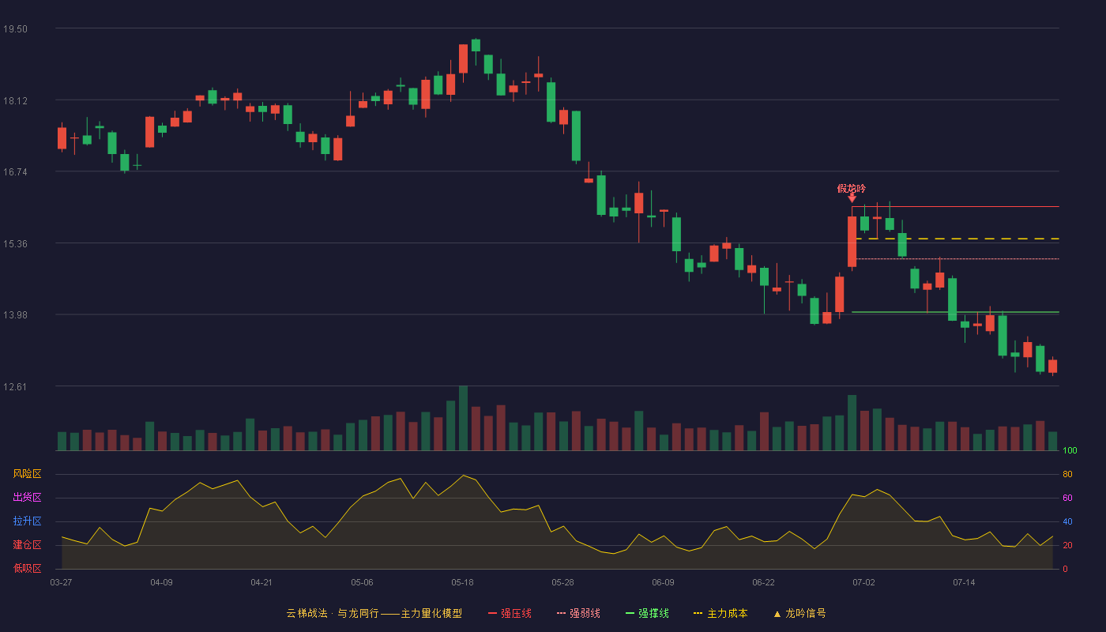Click the title 云梯战法 · 与龙同行——主力量化模型
The width and height of the screenshot is (1106, 632).
coord(374,613)
